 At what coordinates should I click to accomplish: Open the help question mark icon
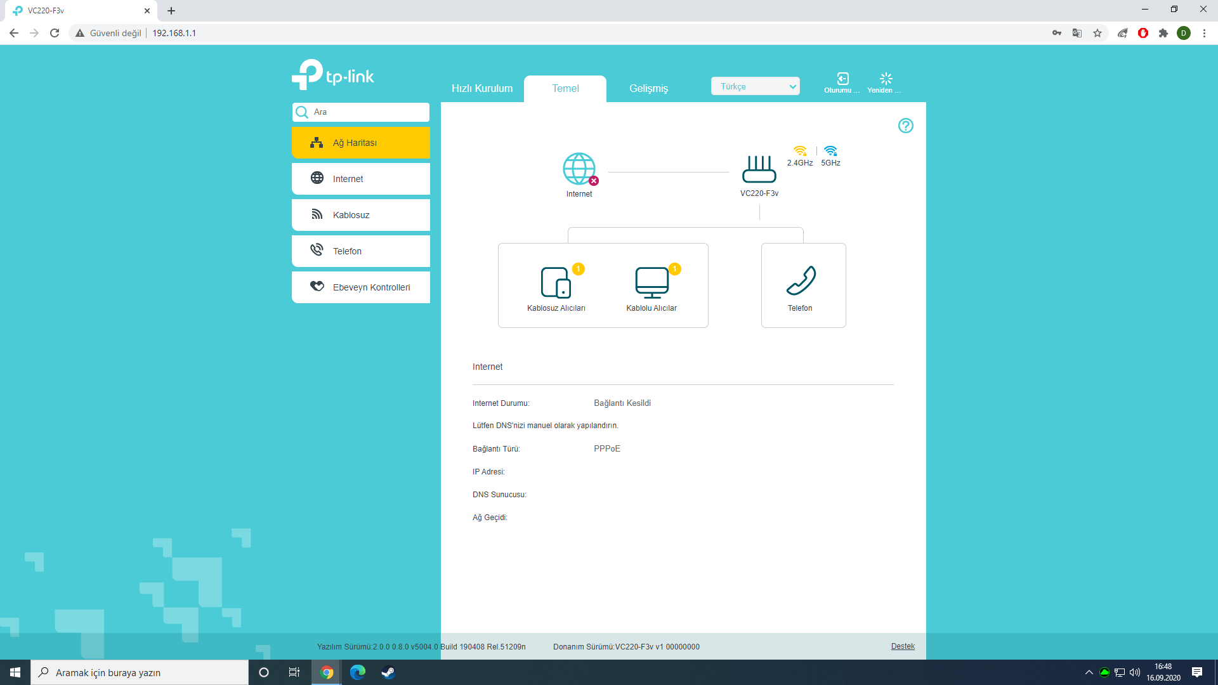click(x=905, y=126)
